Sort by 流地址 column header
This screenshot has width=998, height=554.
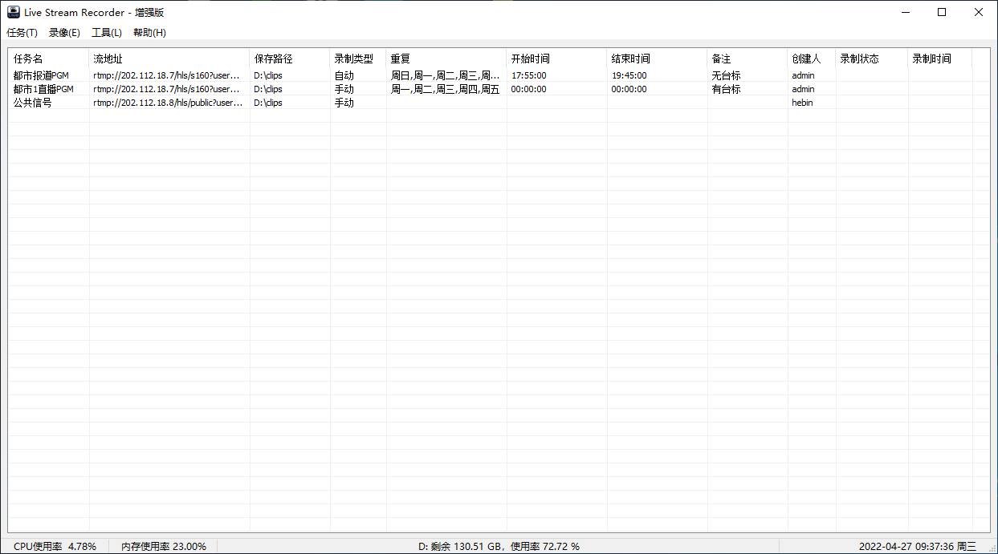(x=169, y=59)
